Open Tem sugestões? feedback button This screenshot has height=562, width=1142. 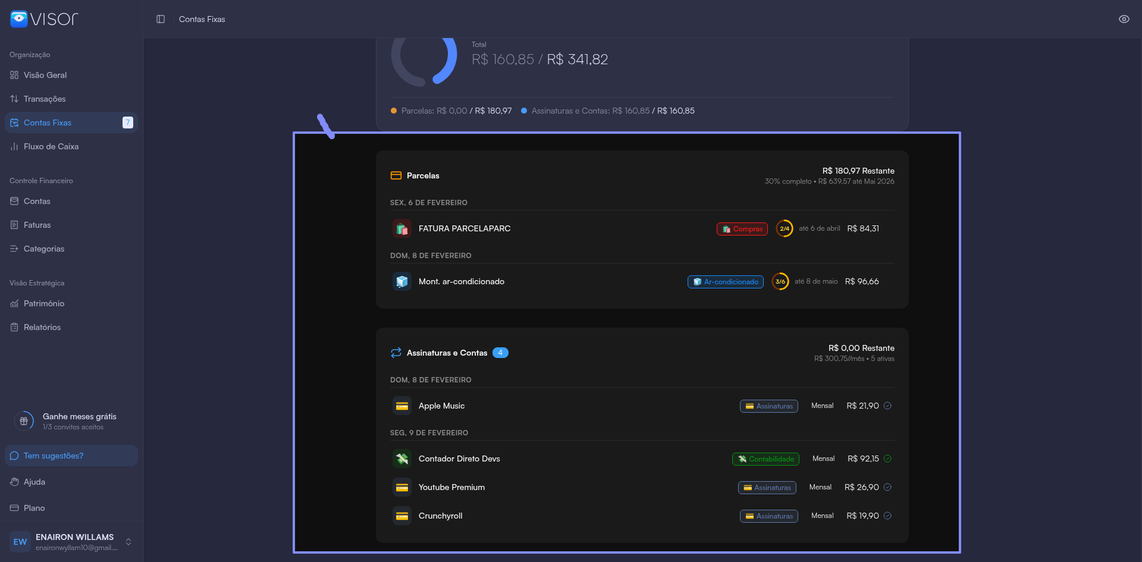coord(54,456)
